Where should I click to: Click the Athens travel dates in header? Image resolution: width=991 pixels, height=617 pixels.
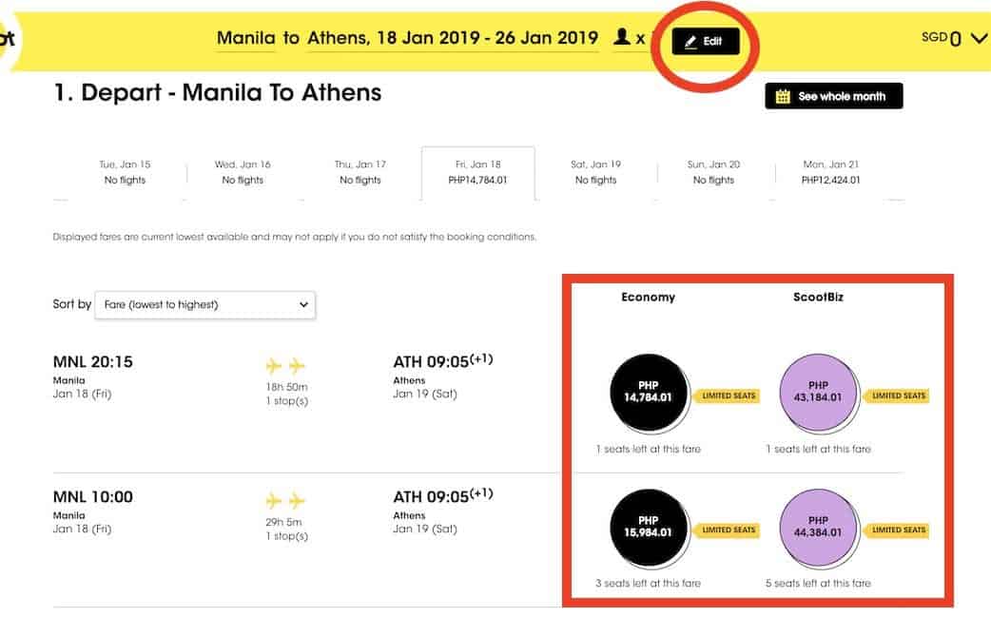[453, 38]
